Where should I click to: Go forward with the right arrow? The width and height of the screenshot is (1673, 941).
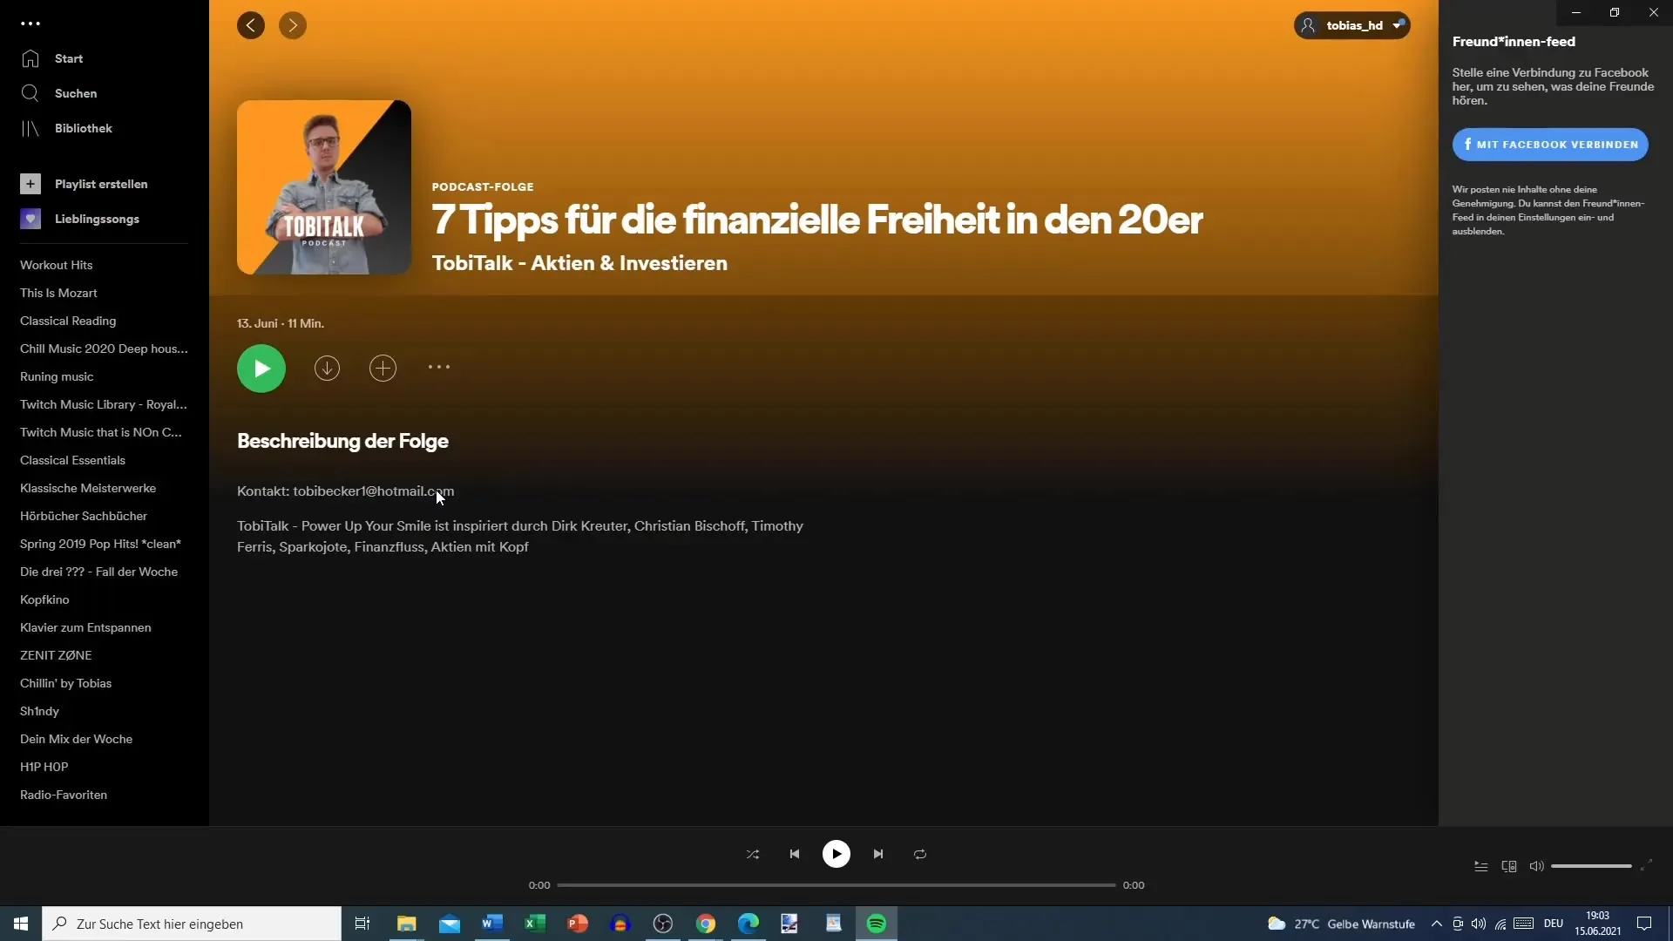[x=293, y=25]
